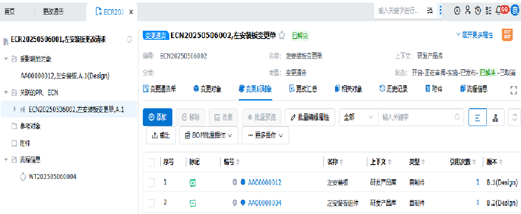
Task: Click the notification bell icon
Action: point(498,10)
